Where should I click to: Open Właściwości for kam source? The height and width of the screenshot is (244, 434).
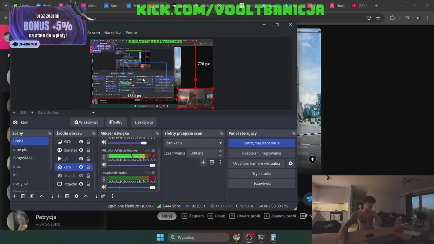tap(87, 122)
